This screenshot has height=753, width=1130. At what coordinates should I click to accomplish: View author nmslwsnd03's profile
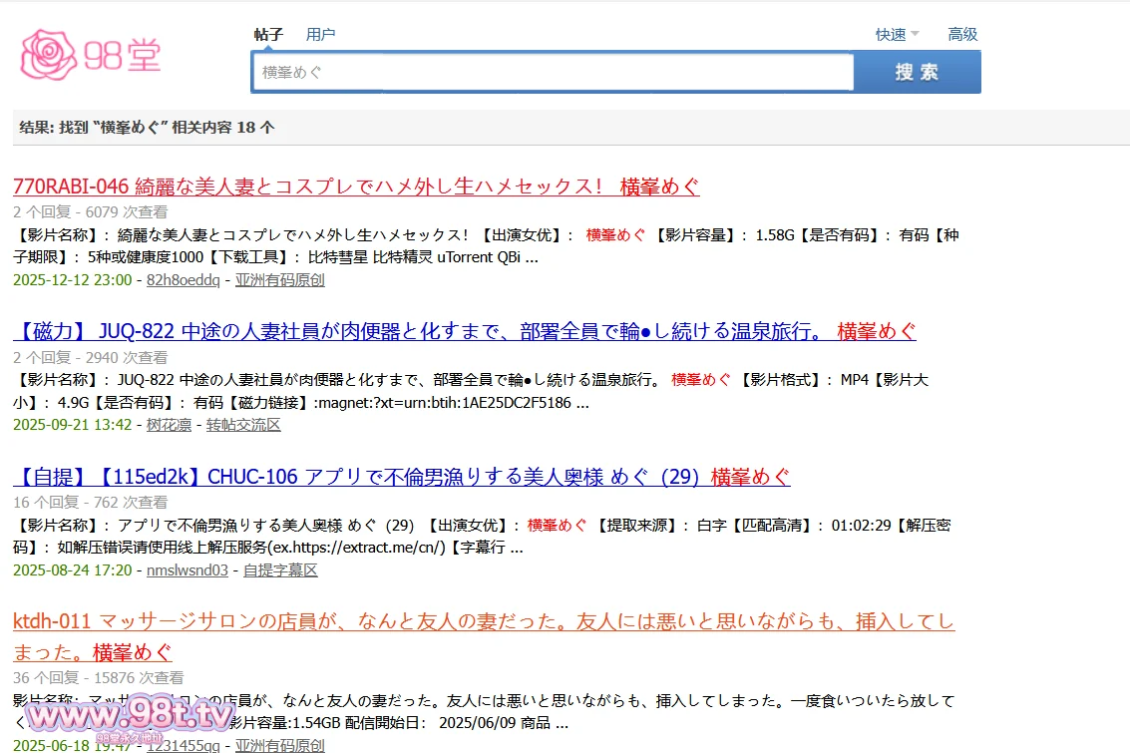click(x=188, y=570)
